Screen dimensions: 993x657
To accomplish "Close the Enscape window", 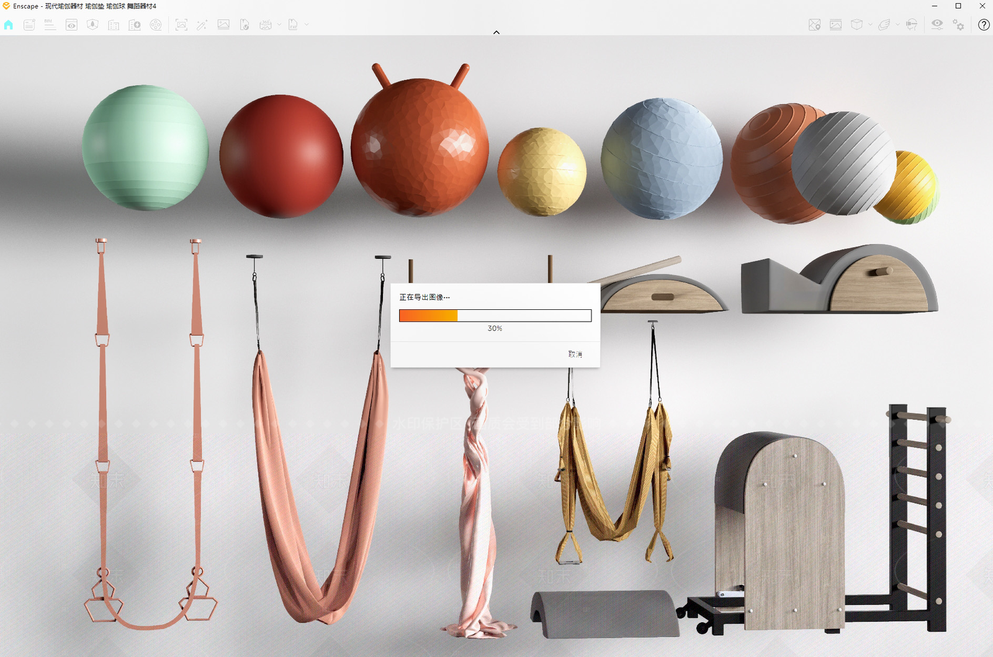I will click(x=982, y=6).
